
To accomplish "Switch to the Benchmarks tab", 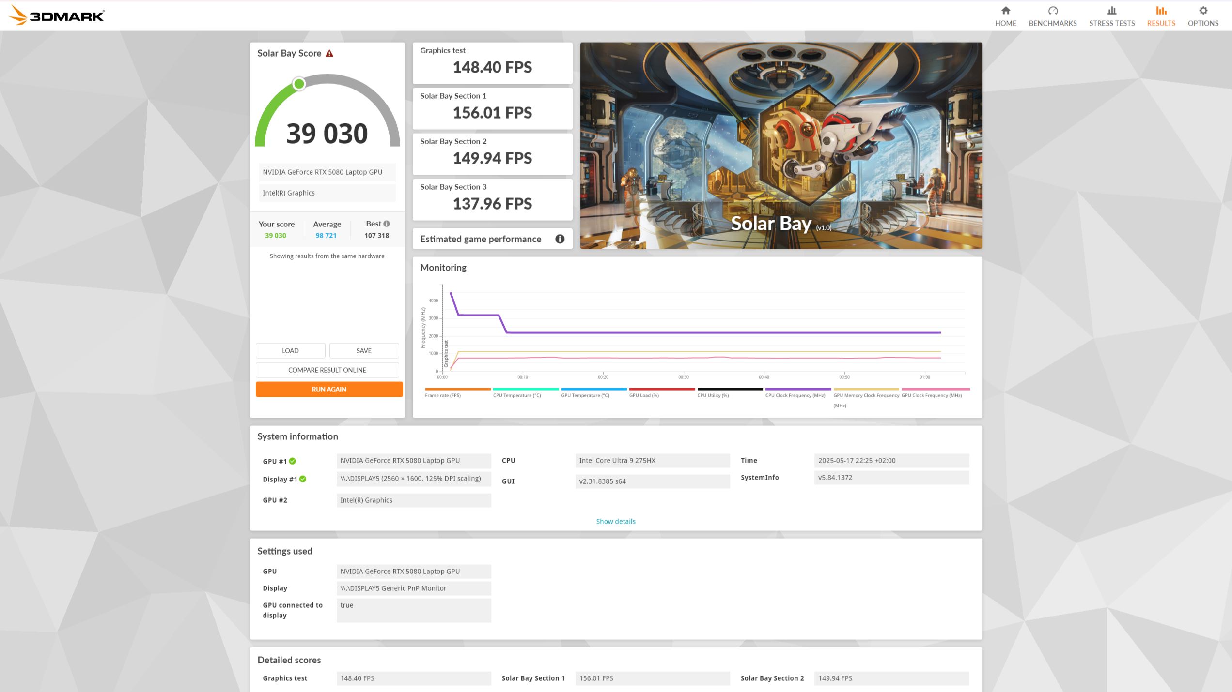I will [1053, 16].
